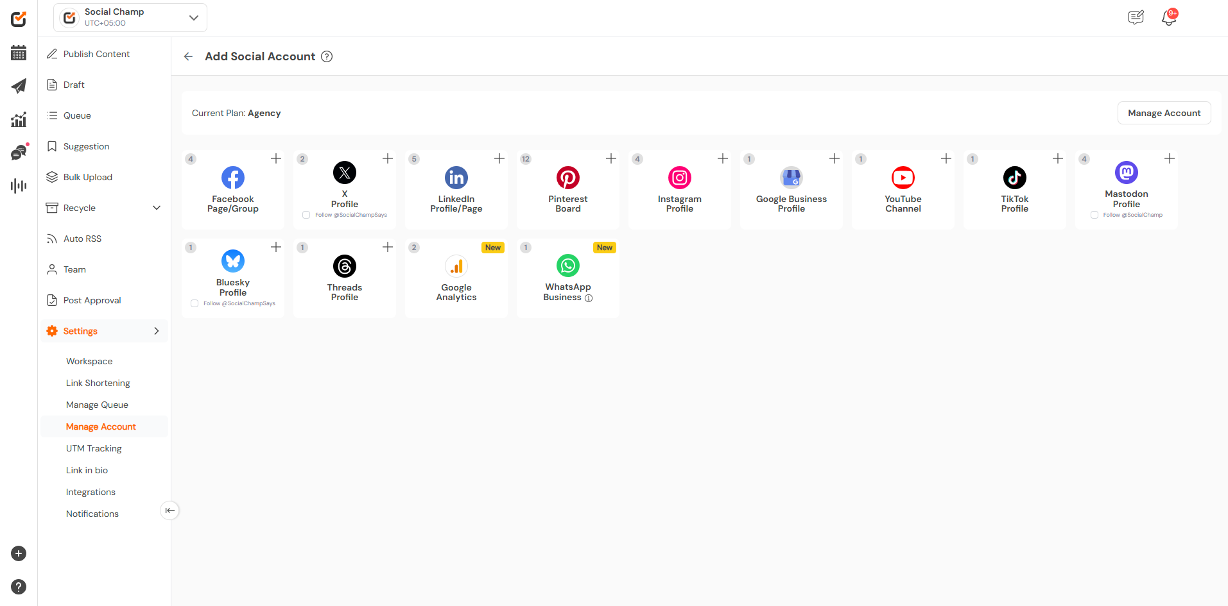This screenshot has height=606, width=1228.
Task: Open Link in bio settings
Action: click(x=87, y=470)
